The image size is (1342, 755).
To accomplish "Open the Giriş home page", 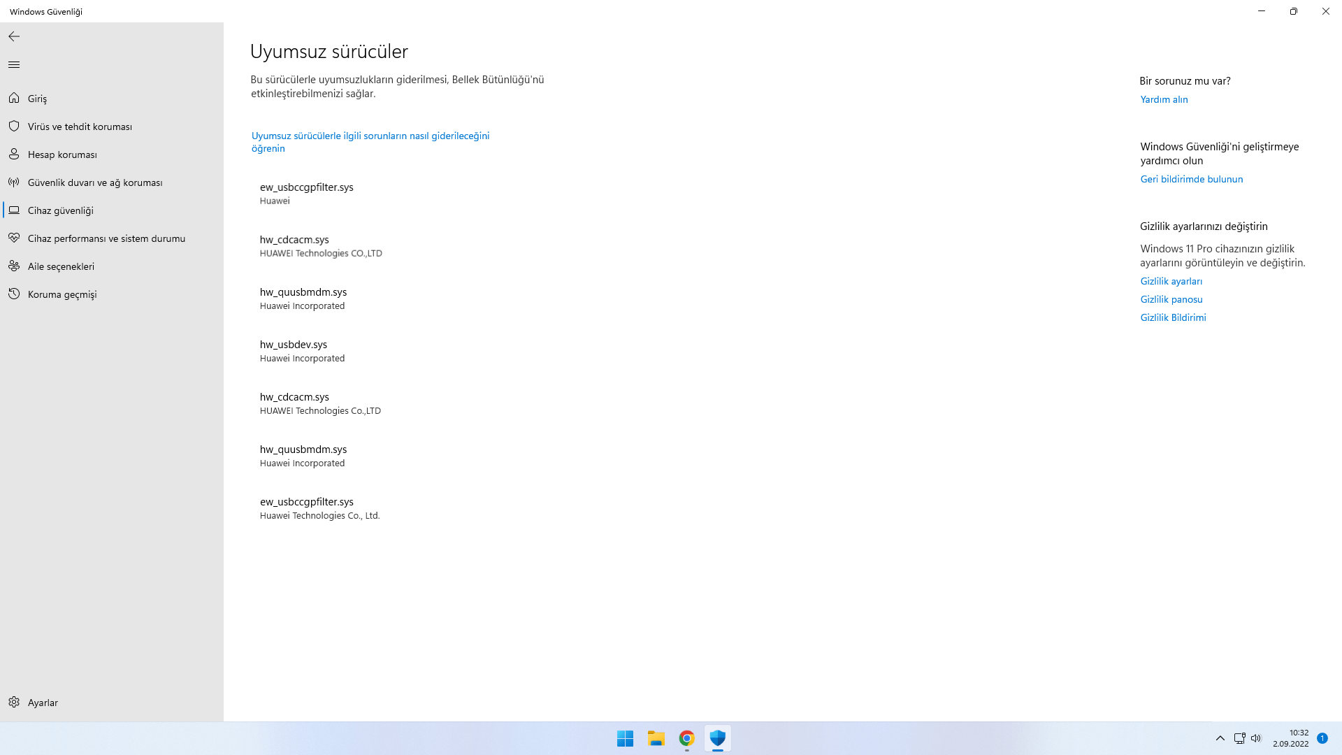I will click(x=112, y=99).
